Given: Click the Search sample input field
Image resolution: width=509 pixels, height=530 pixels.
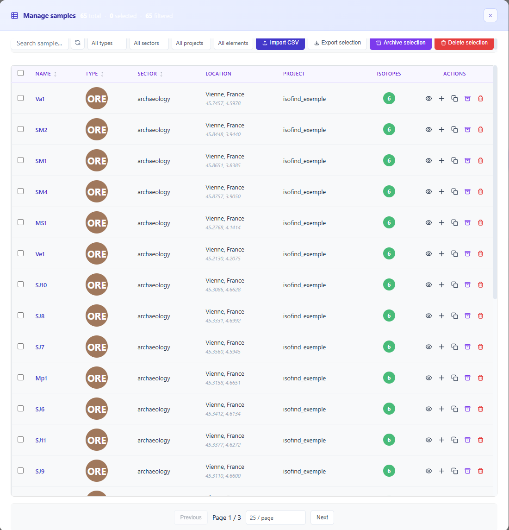Looking at the screenshot, I should tap(40, 43).
